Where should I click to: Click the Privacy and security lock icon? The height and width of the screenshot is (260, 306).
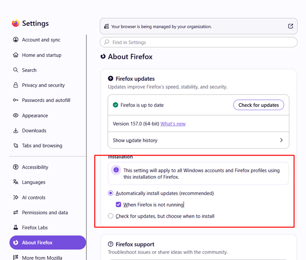[16, 85]
